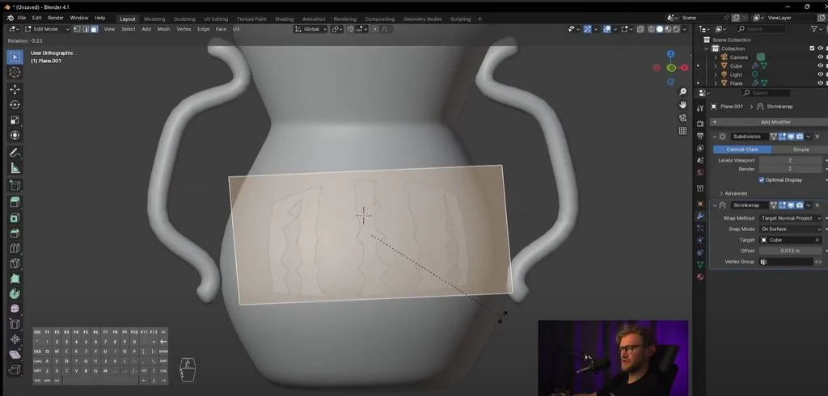Image resolution: width=828 pixels, height=396 pixels.
Task: Enable vertex select mode
Action: [77, 29]
